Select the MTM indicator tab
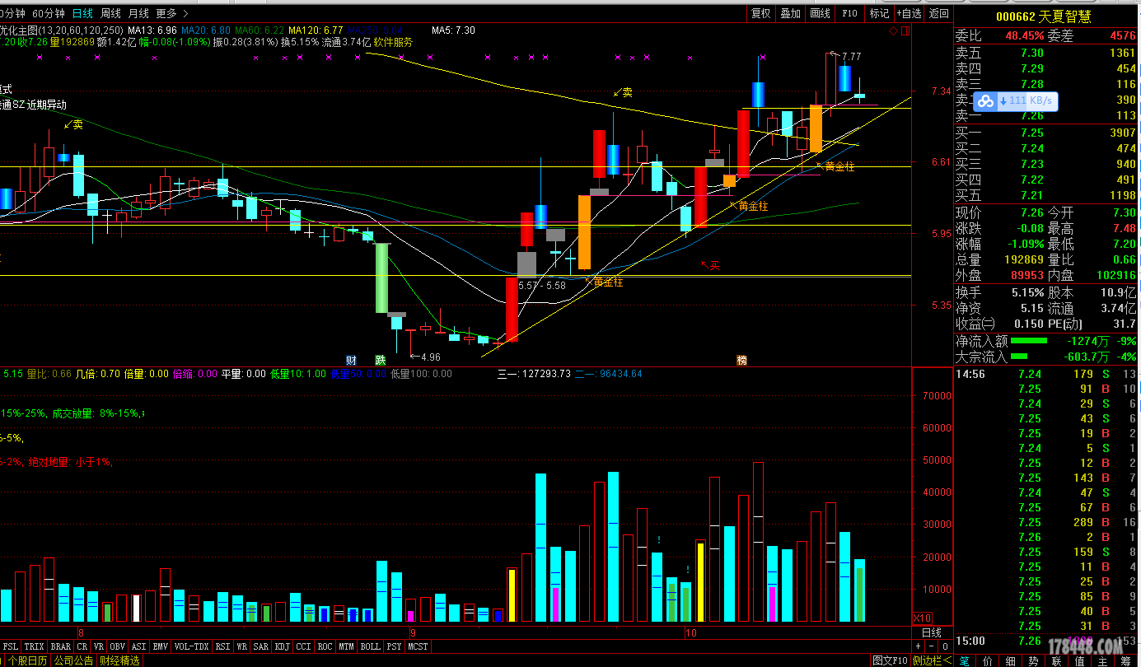Screen dimensions: 1141x667 pyautogui.click(x=348, y=647)
